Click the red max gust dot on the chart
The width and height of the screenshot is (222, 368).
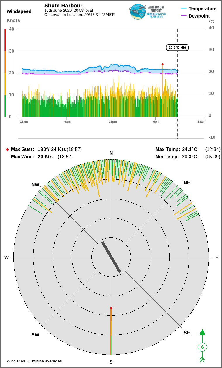(162, 64)
